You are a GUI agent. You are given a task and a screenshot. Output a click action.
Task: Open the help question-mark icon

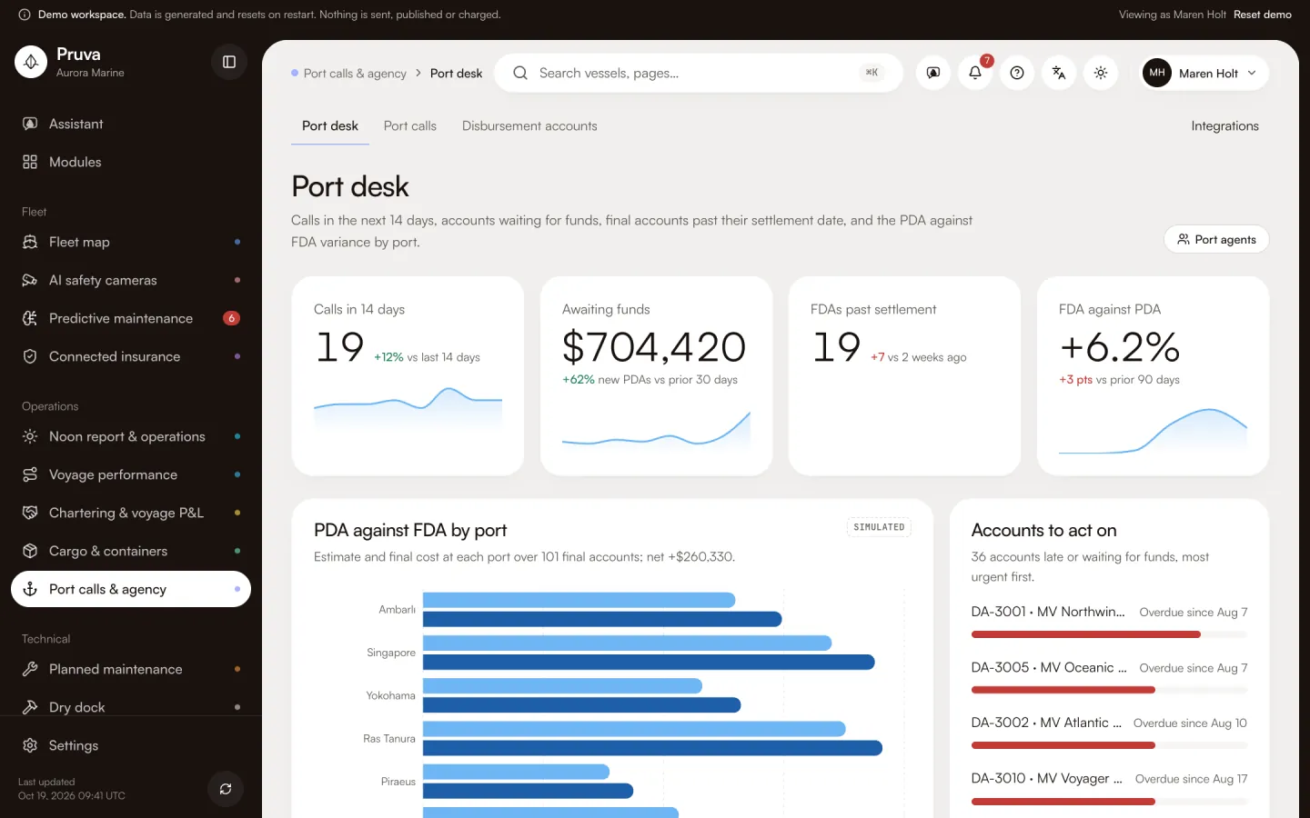(x=1017, y=73)
